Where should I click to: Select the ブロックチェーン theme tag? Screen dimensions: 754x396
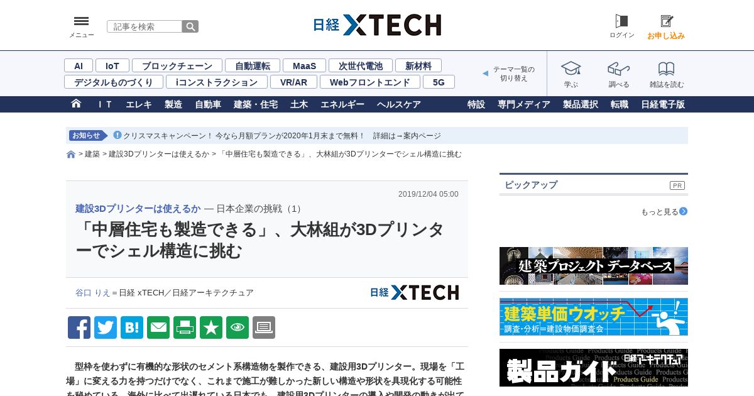[x=177, y=65]
